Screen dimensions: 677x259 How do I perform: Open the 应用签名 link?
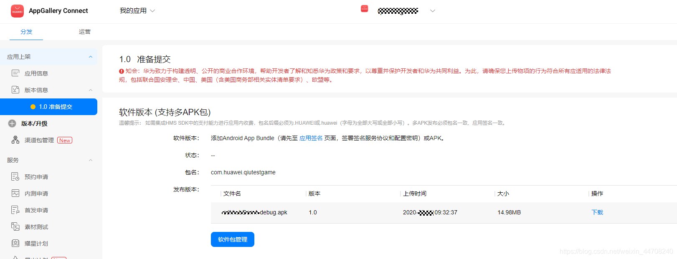(311, 138)
